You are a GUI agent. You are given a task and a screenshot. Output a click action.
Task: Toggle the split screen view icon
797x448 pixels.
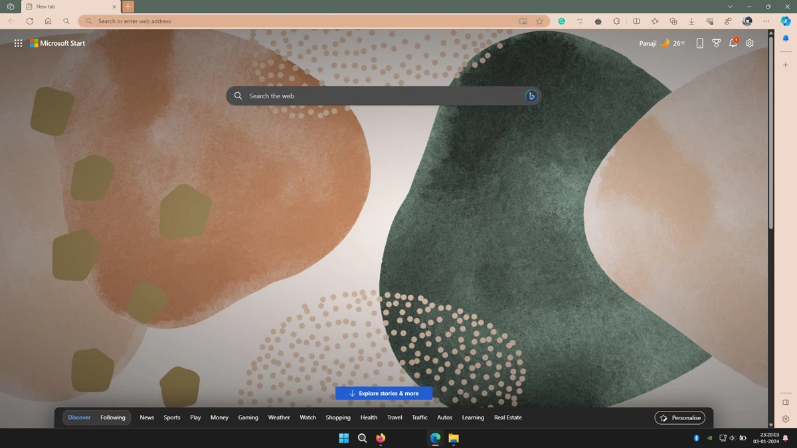click(x=636, y=21)
